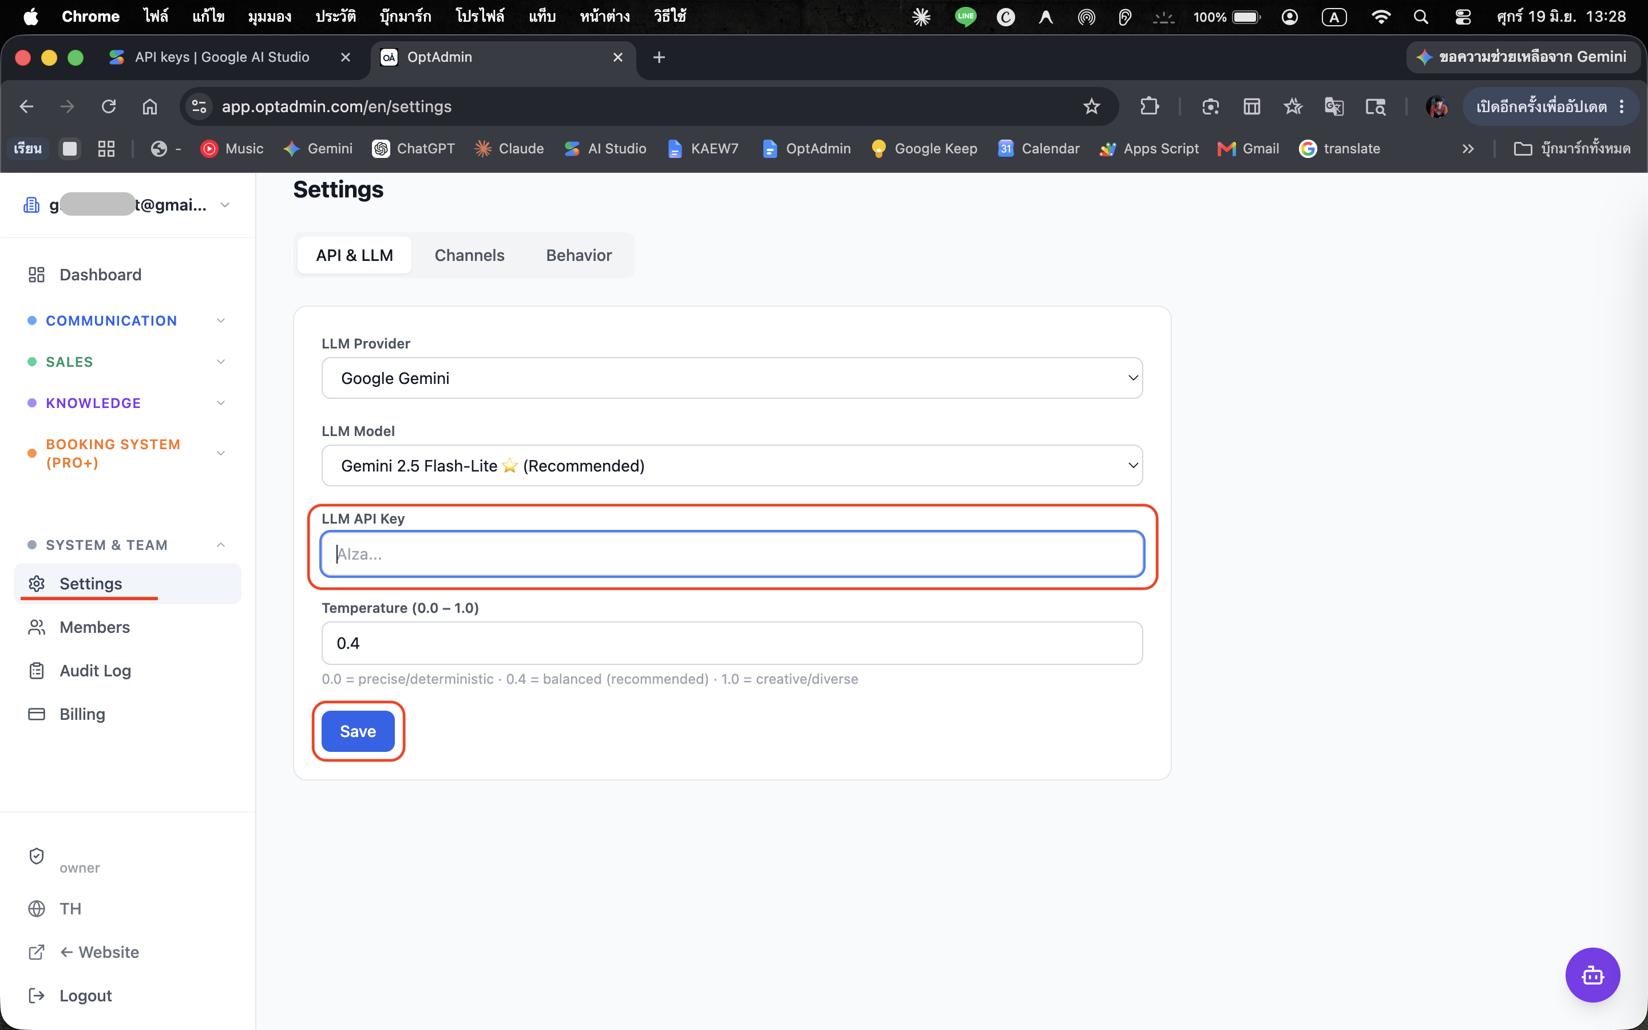Screen dimensions: 1648x1030
Task: Click the Audit Log clipboard icon
Action: [x=37, y=670]
